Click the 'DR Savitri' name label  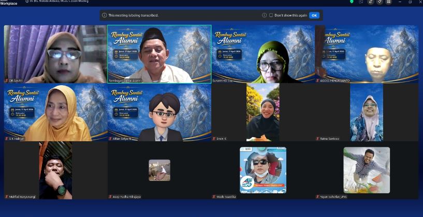click(x=17, y=80)
